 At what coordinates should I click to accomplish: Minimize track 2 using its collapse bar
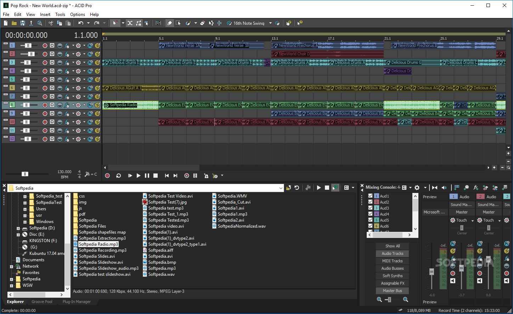pos(5,52)
